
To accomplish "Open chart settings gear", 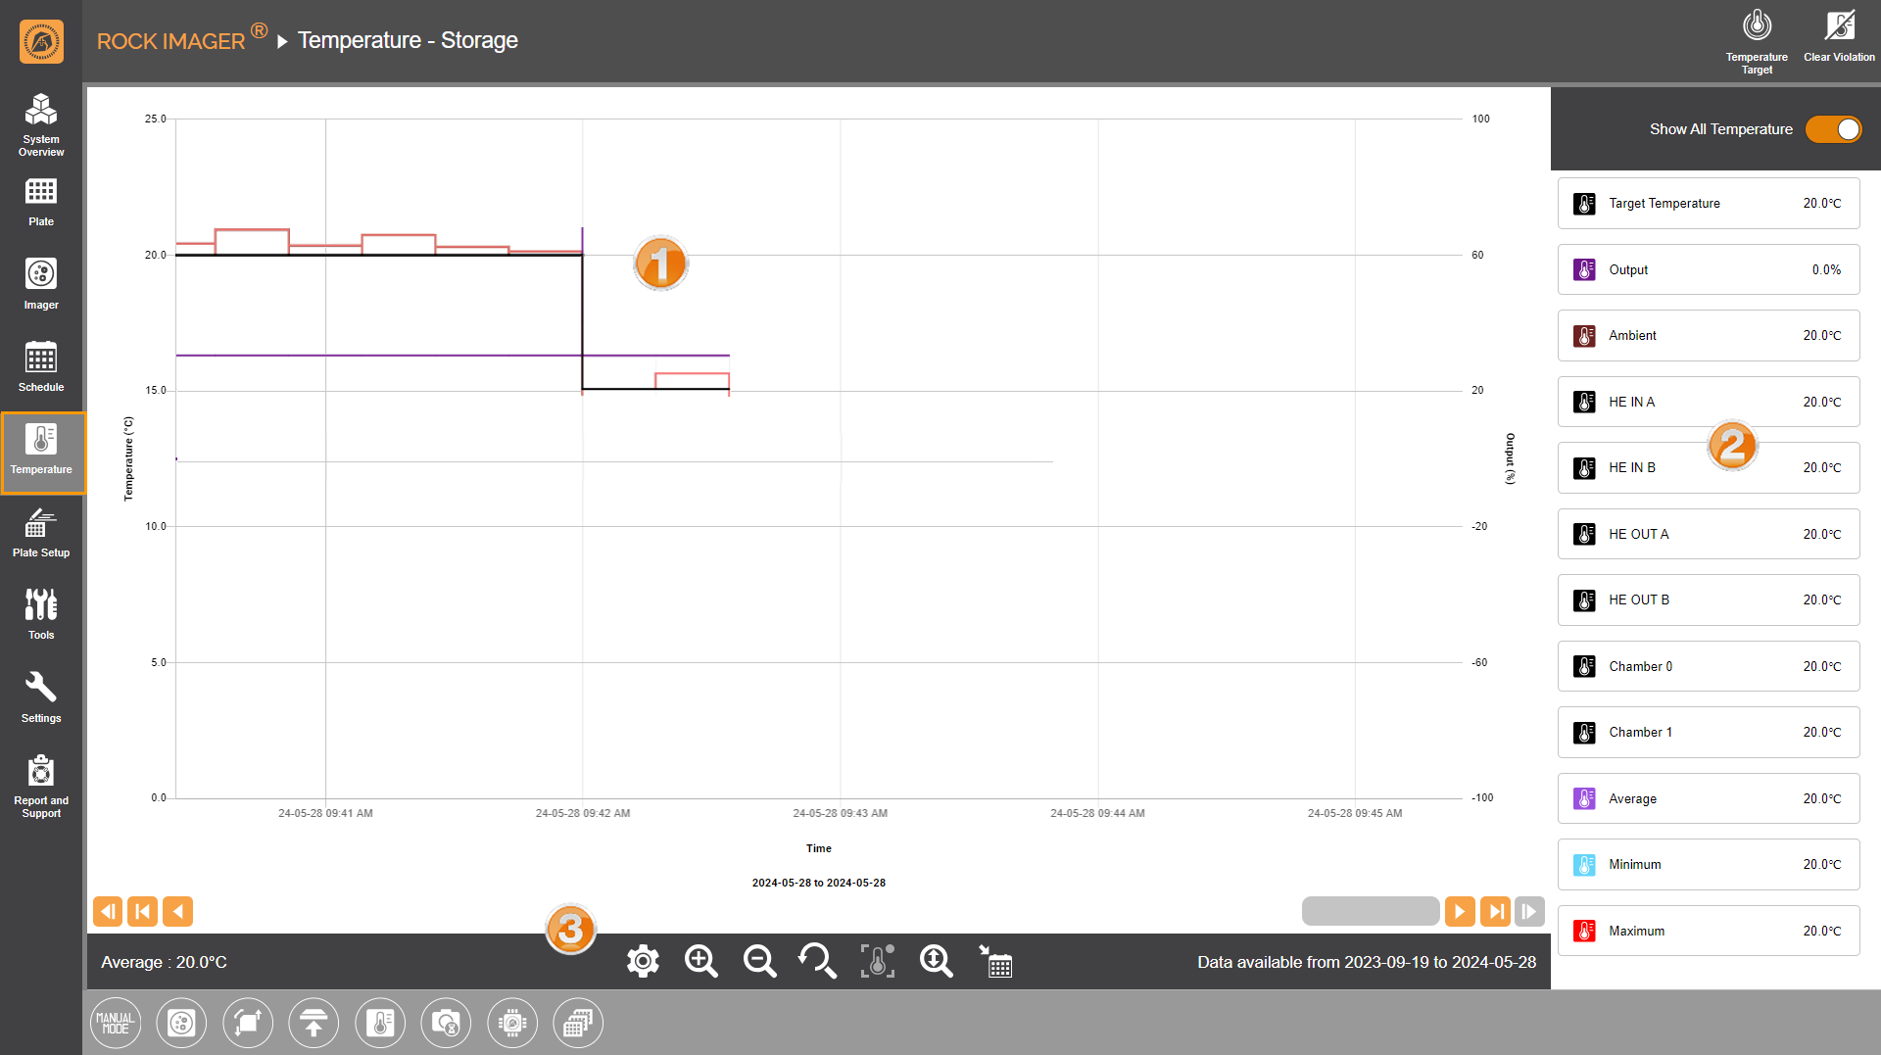I will click(x=643, y=962).
